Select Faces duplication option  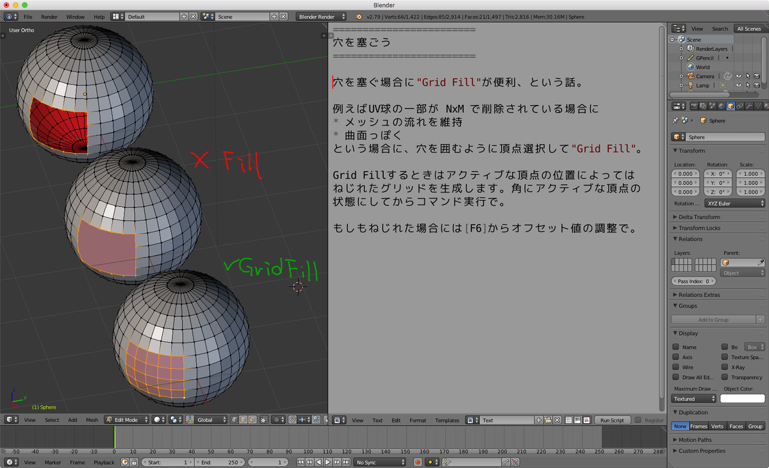pos(736,426)
